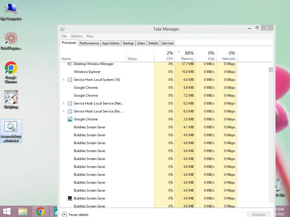The width and height of the screenshot is (290, 217).
Task: Click the process list vertical scrollbar thumb
Action: tap(271, 70)
